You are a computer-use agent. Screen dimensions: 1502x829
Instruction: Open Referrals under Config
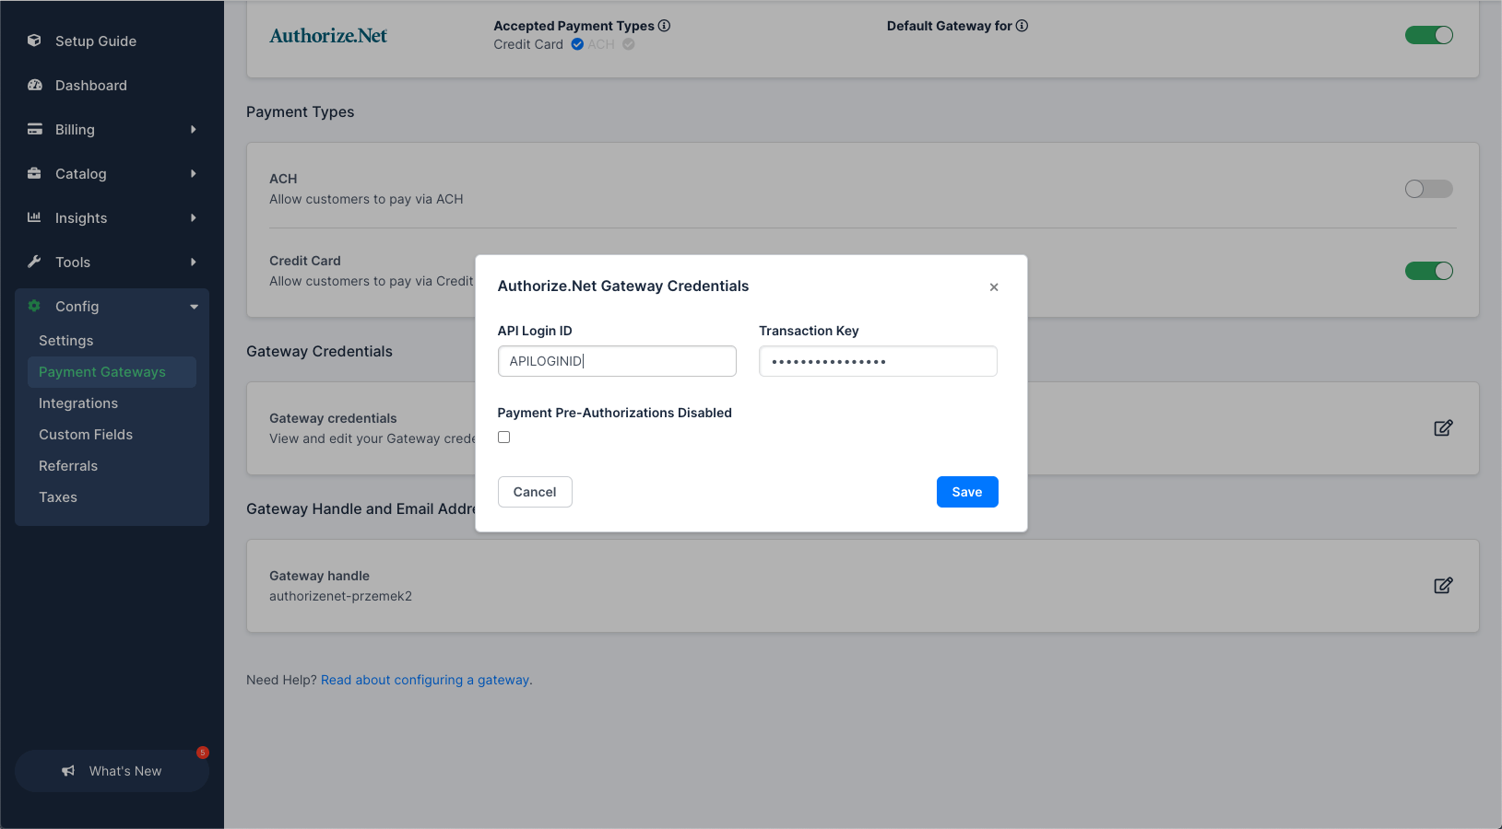click(68, 466)
